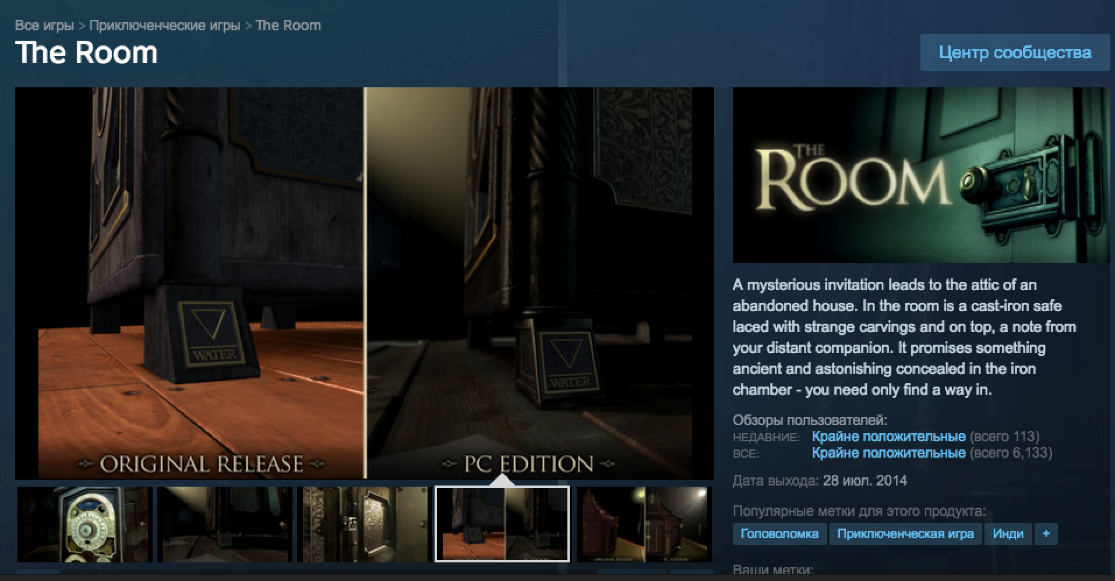Select the last red cabinet comparison thumbnail
1115x581 pixels.
click(x=644, y=525)
